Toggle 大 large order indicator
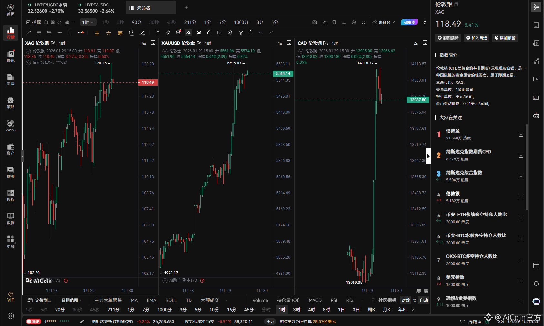 (x=108, y=33)
